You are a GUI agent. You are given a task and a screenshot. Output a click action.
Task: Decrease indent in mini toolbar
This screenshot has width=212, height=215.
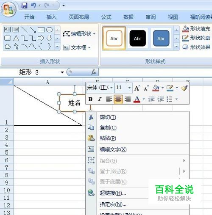tap(151, 99)
